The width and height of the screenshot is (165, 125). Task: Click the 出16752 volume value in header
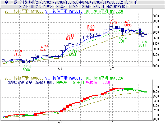click(x=105, y=7)
